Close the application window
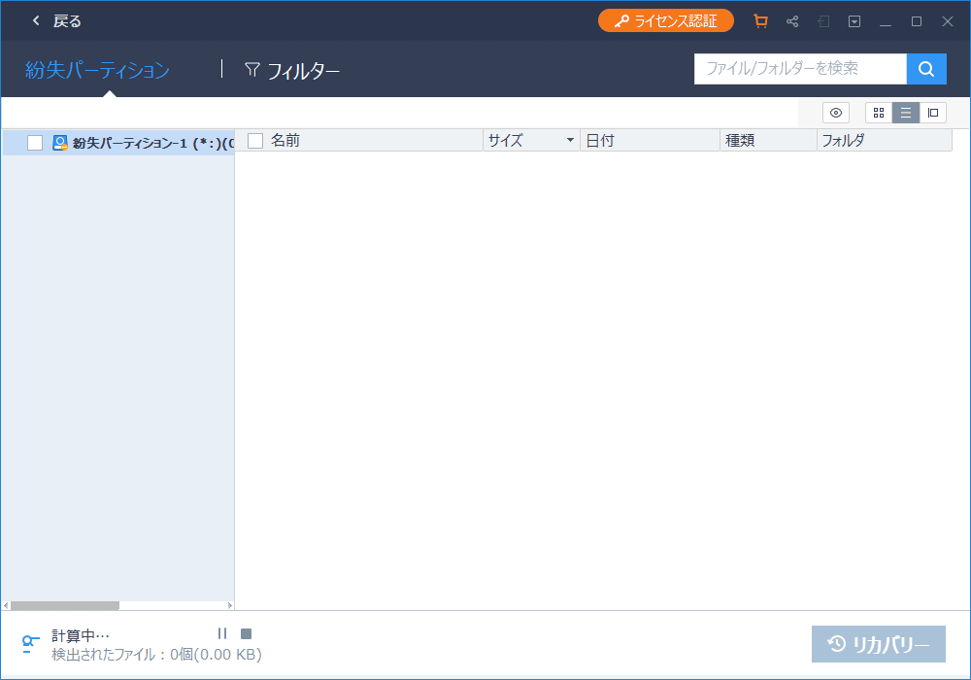This screenshot has width=971, height=680. (x=948, y=21)
